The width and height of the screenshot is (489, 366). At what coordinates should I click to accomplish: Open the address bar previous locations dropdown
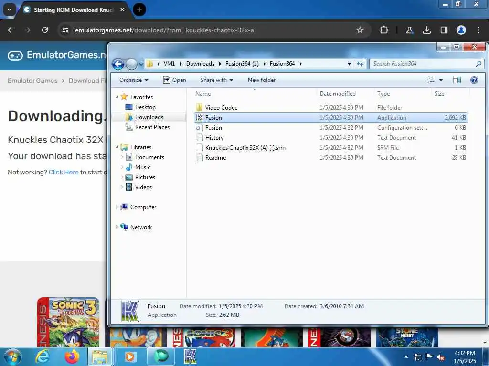[x=349, y=64]
